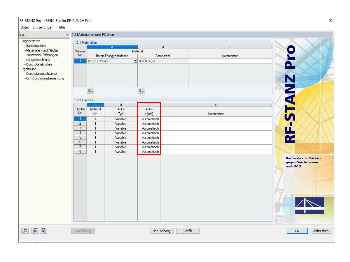Select Erf. Durchstanzbewehrung tree item
The width and height of the screenshot is (350, 262).
pyautogui.click(x=45, y=78)
